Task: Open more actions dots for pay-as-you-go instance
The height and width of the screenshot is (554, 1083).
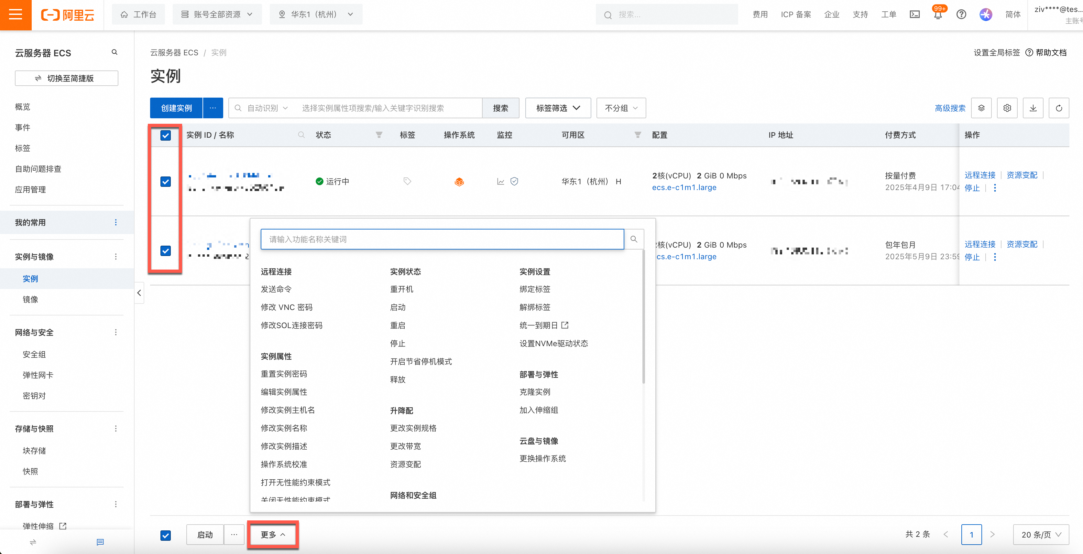Action: tap(995, 188)
